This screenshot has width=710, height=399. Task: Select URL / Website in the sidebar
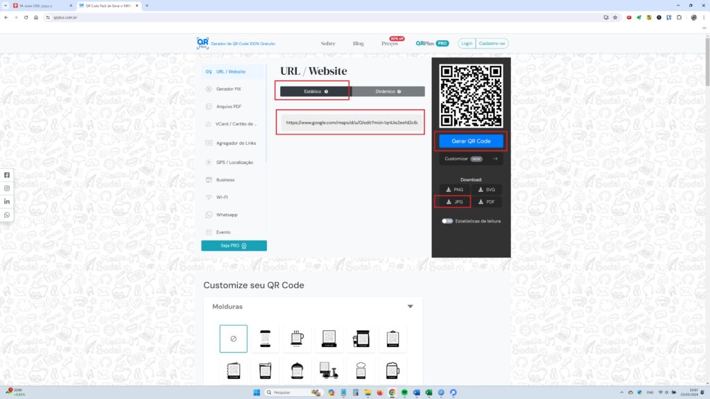pyautogui.click(x=233, y=71)
